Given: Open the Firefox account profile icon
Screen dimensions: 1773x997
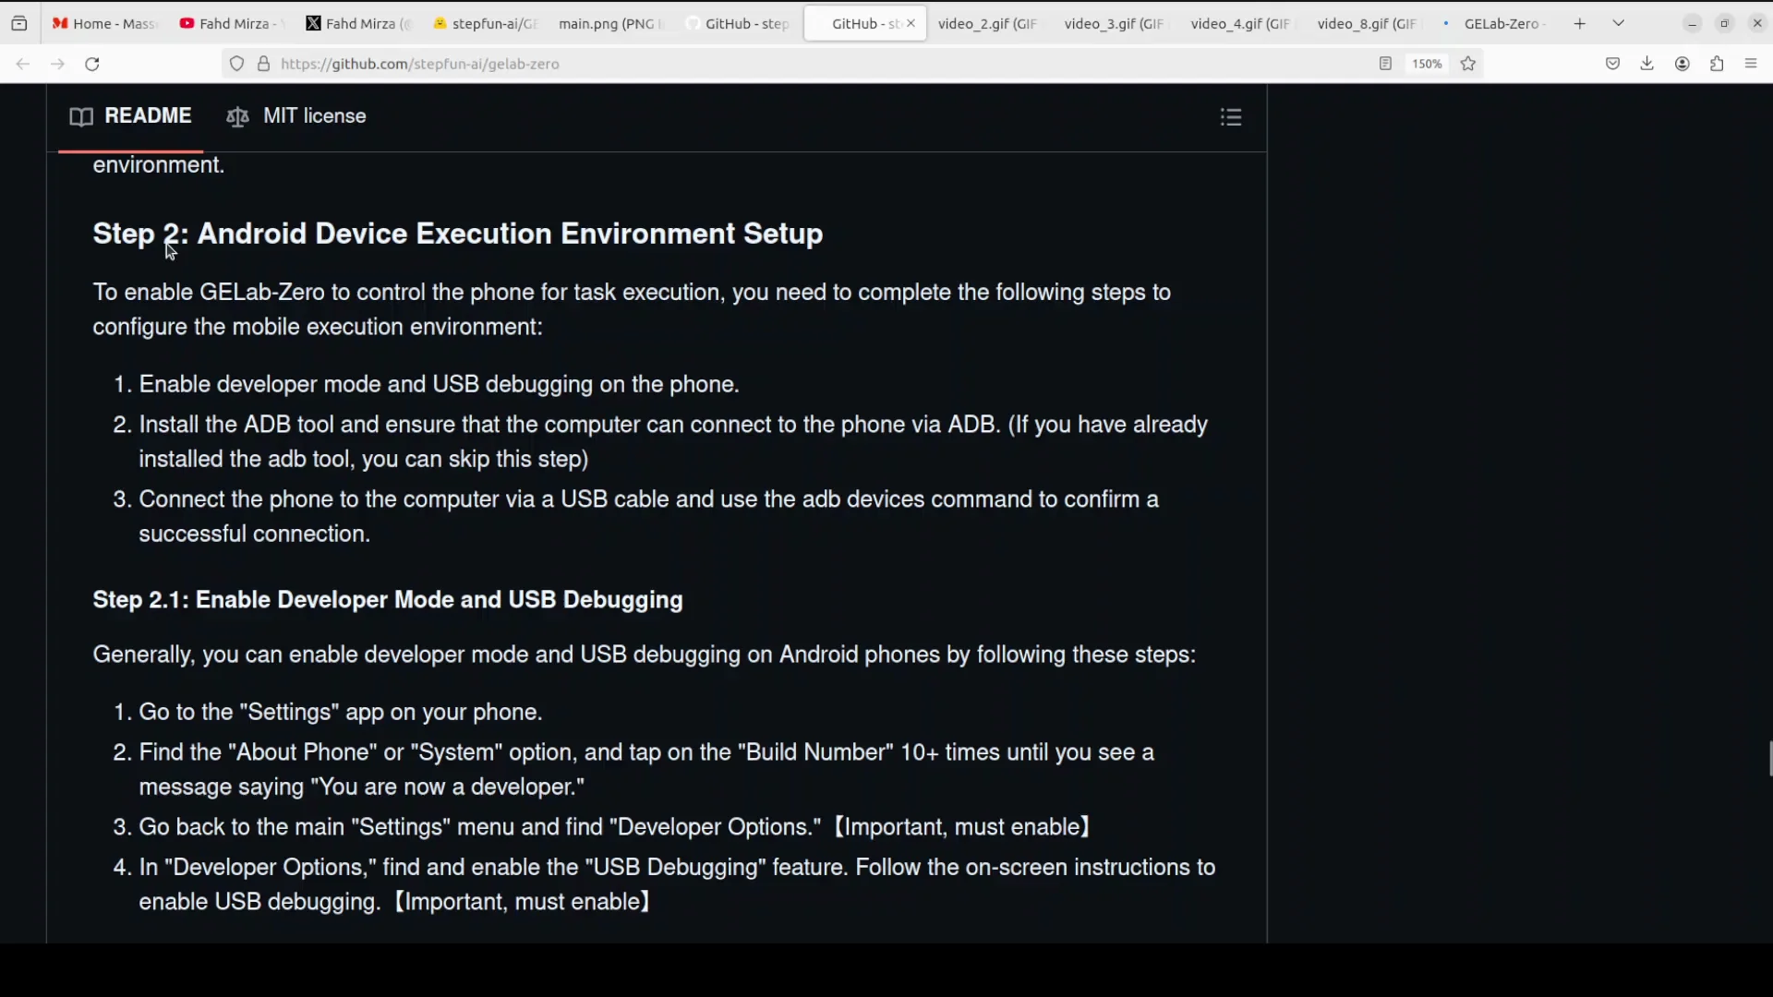Looking at the screenshot, I should coord(1683,64).
